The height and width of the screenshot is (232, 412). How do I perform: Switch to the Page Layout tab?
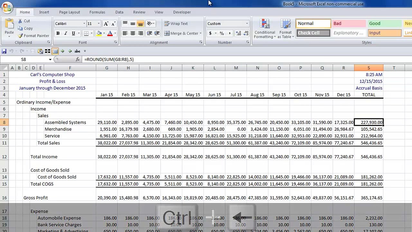click(x=70, y=12)
